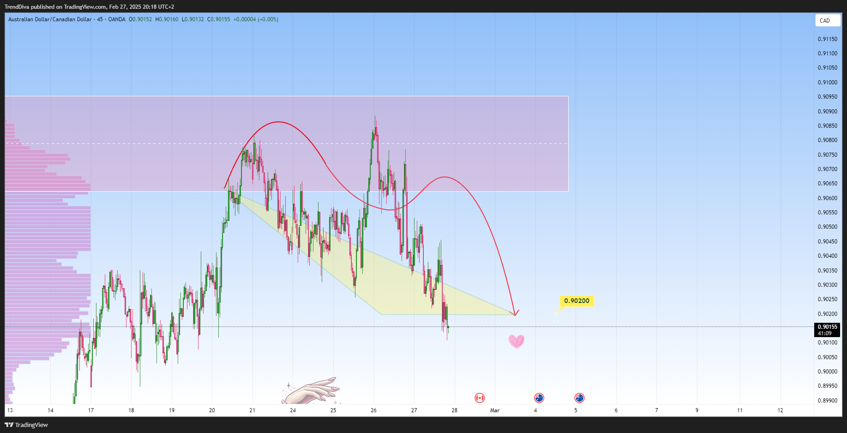Viewport: 847px width, 433px height.
Task: Click date 21 on the time axis
Action: (252, 410)
